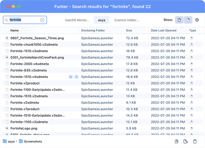Select Fortnite-1510.v2sdmeta file name

click(29, 96)
